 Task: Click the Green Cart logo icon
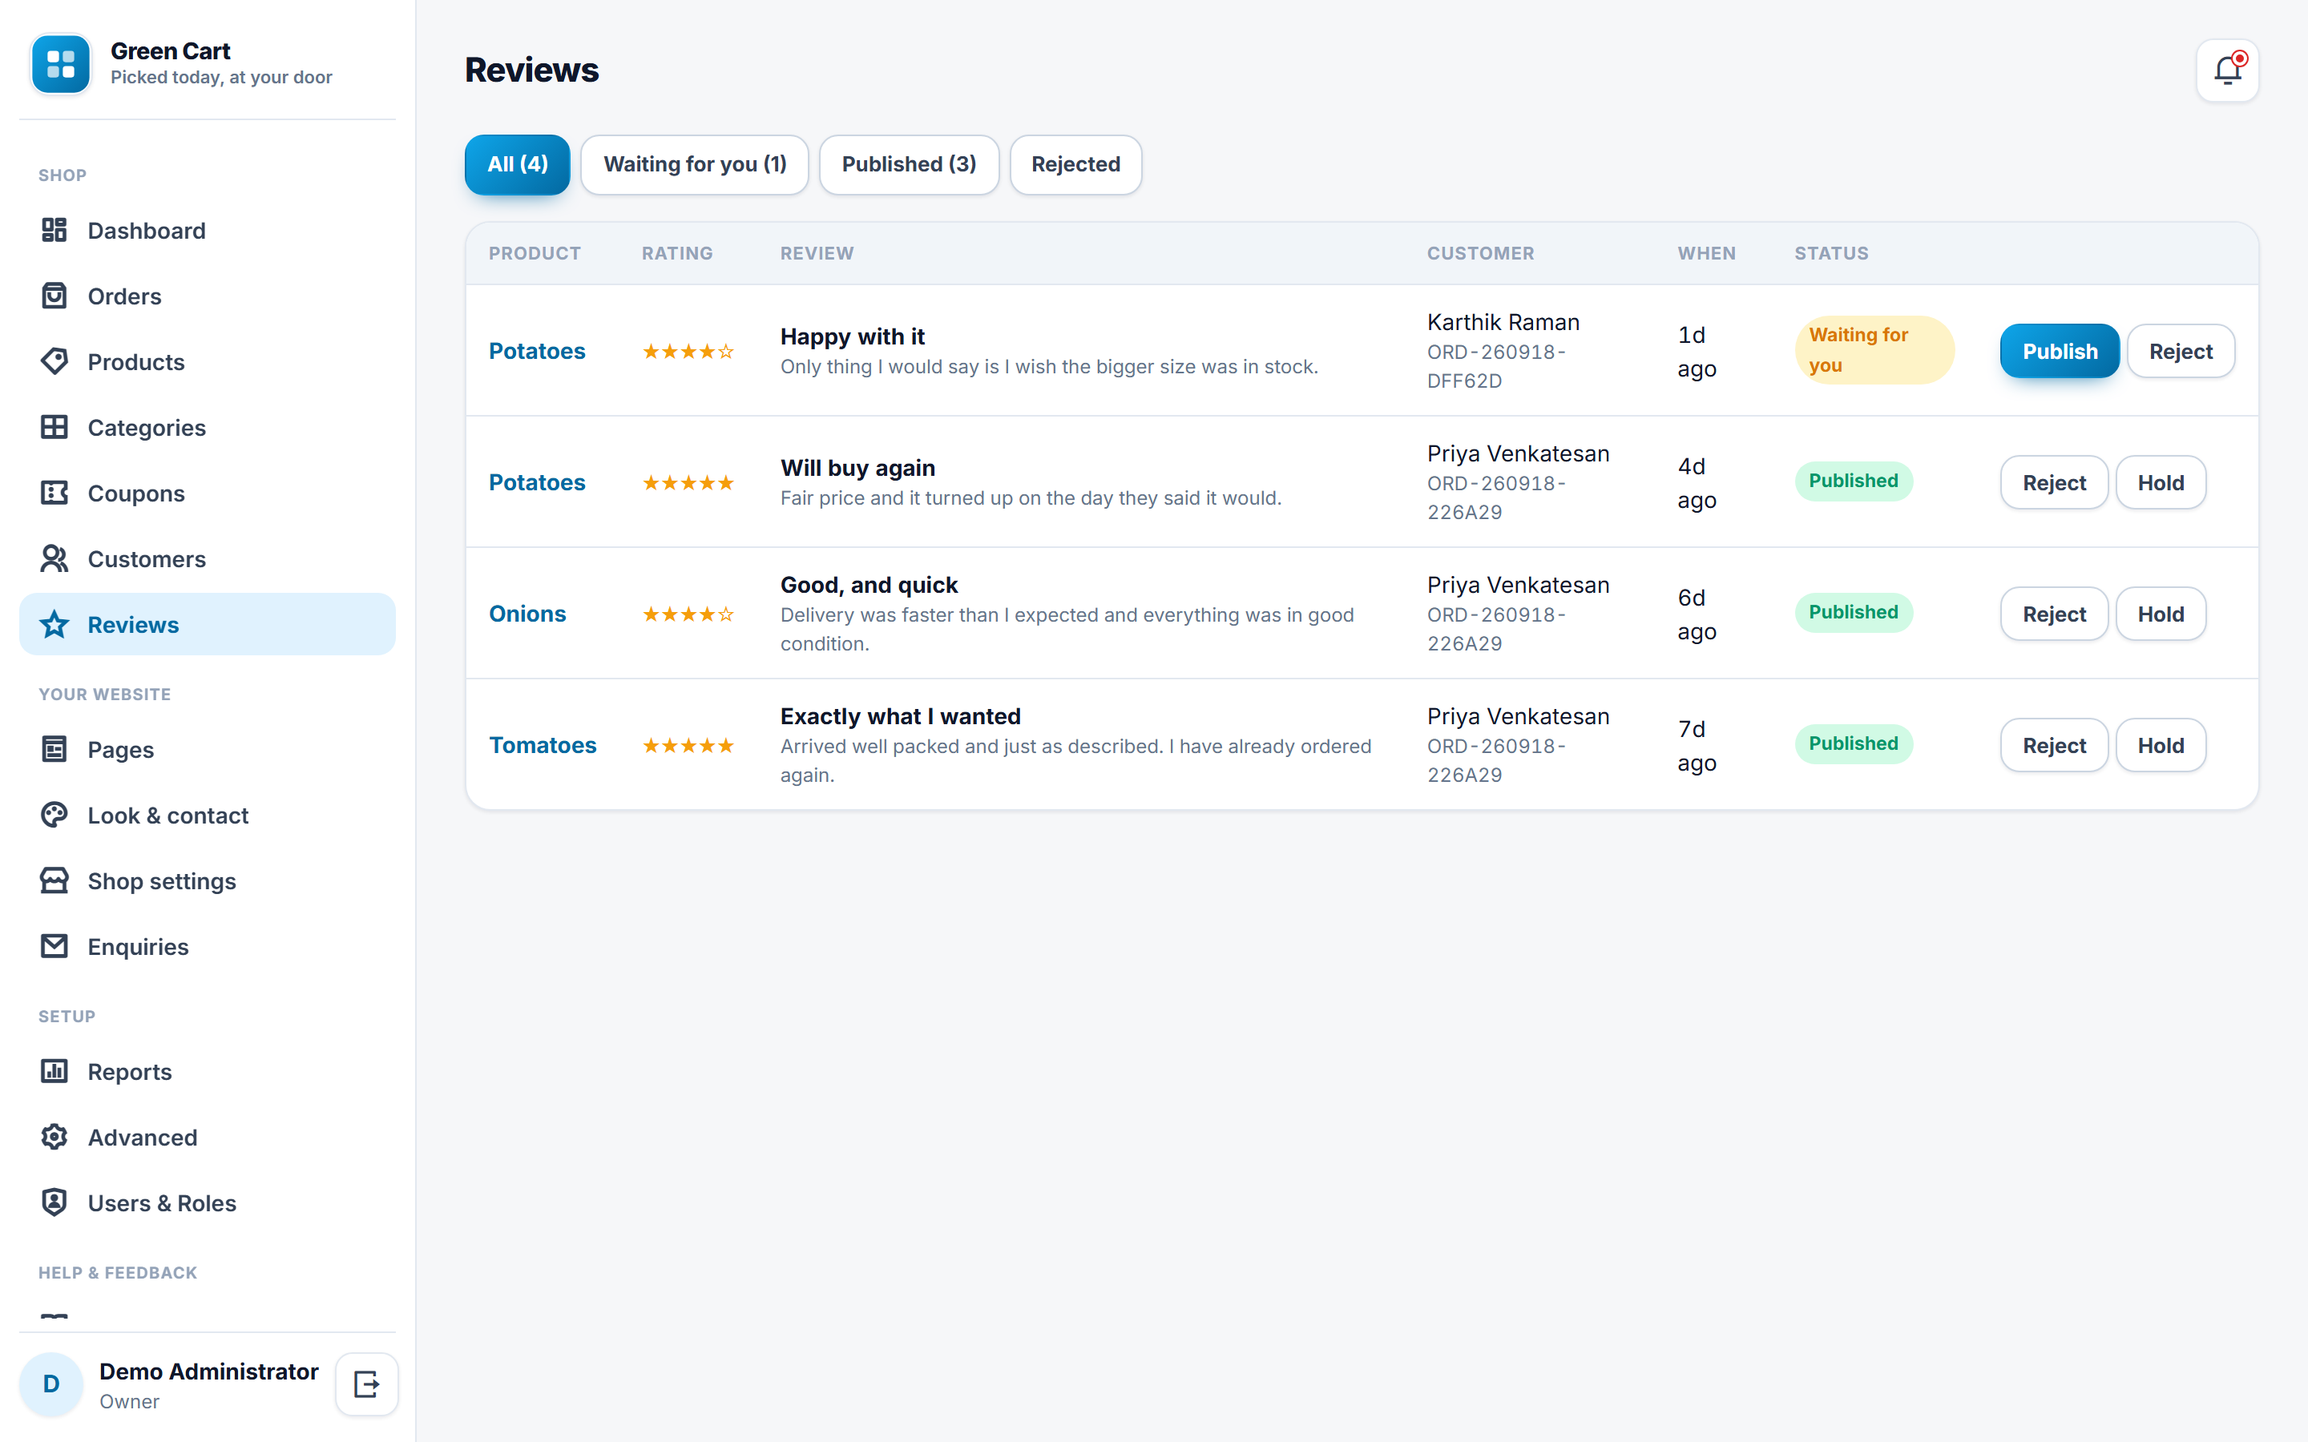point(61,64)
